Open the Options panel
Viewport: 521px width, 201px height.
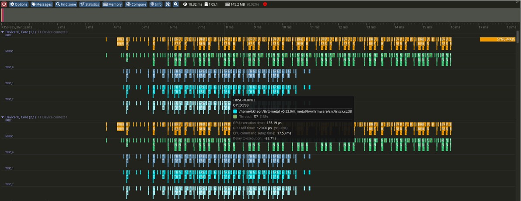coord(19,4)
